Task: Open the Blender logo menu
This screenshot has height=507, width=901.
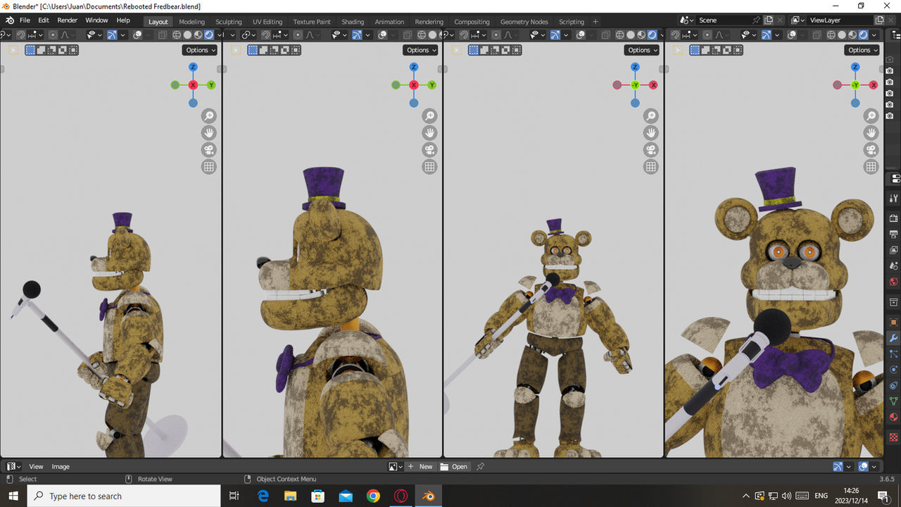Action: click(10, 20)
